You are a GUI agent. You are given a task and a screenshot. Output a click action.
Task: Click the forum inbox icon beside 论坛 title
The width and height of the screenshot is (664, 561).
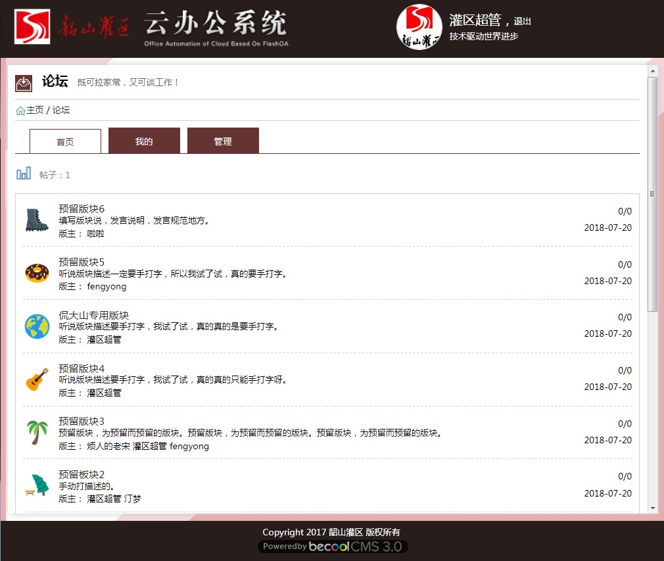point(23,84)
